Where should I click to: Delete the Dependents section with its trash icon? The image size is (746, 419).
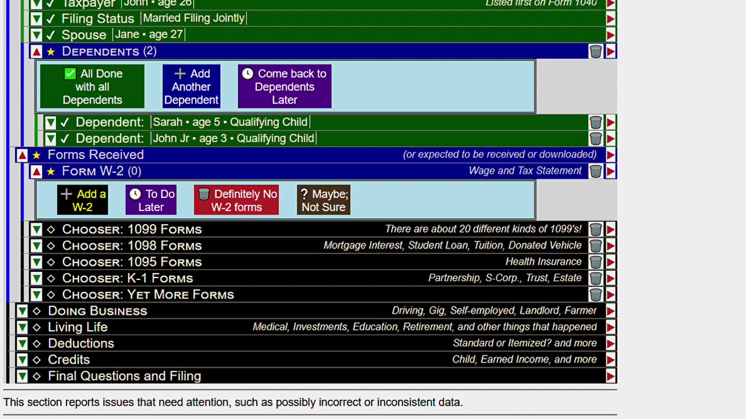(595, 52)
